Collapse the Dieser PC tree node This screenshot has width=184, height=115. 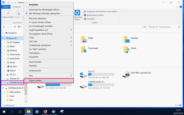point(3,38)
